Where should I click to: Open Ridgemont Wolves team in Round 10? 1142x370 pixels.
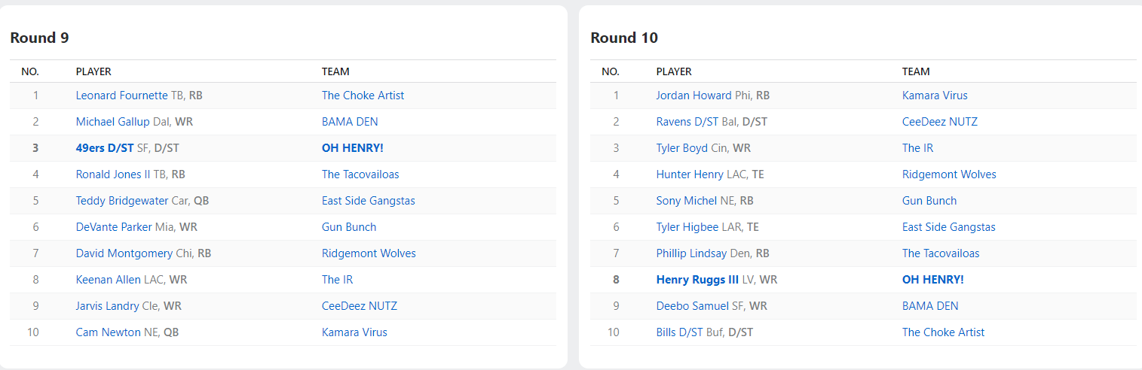pyautogui.click(x=949, y=174)
